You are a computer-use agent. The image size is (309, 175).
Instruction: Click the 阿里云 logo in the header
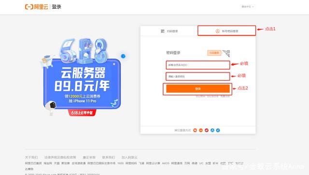coord(37,7)
